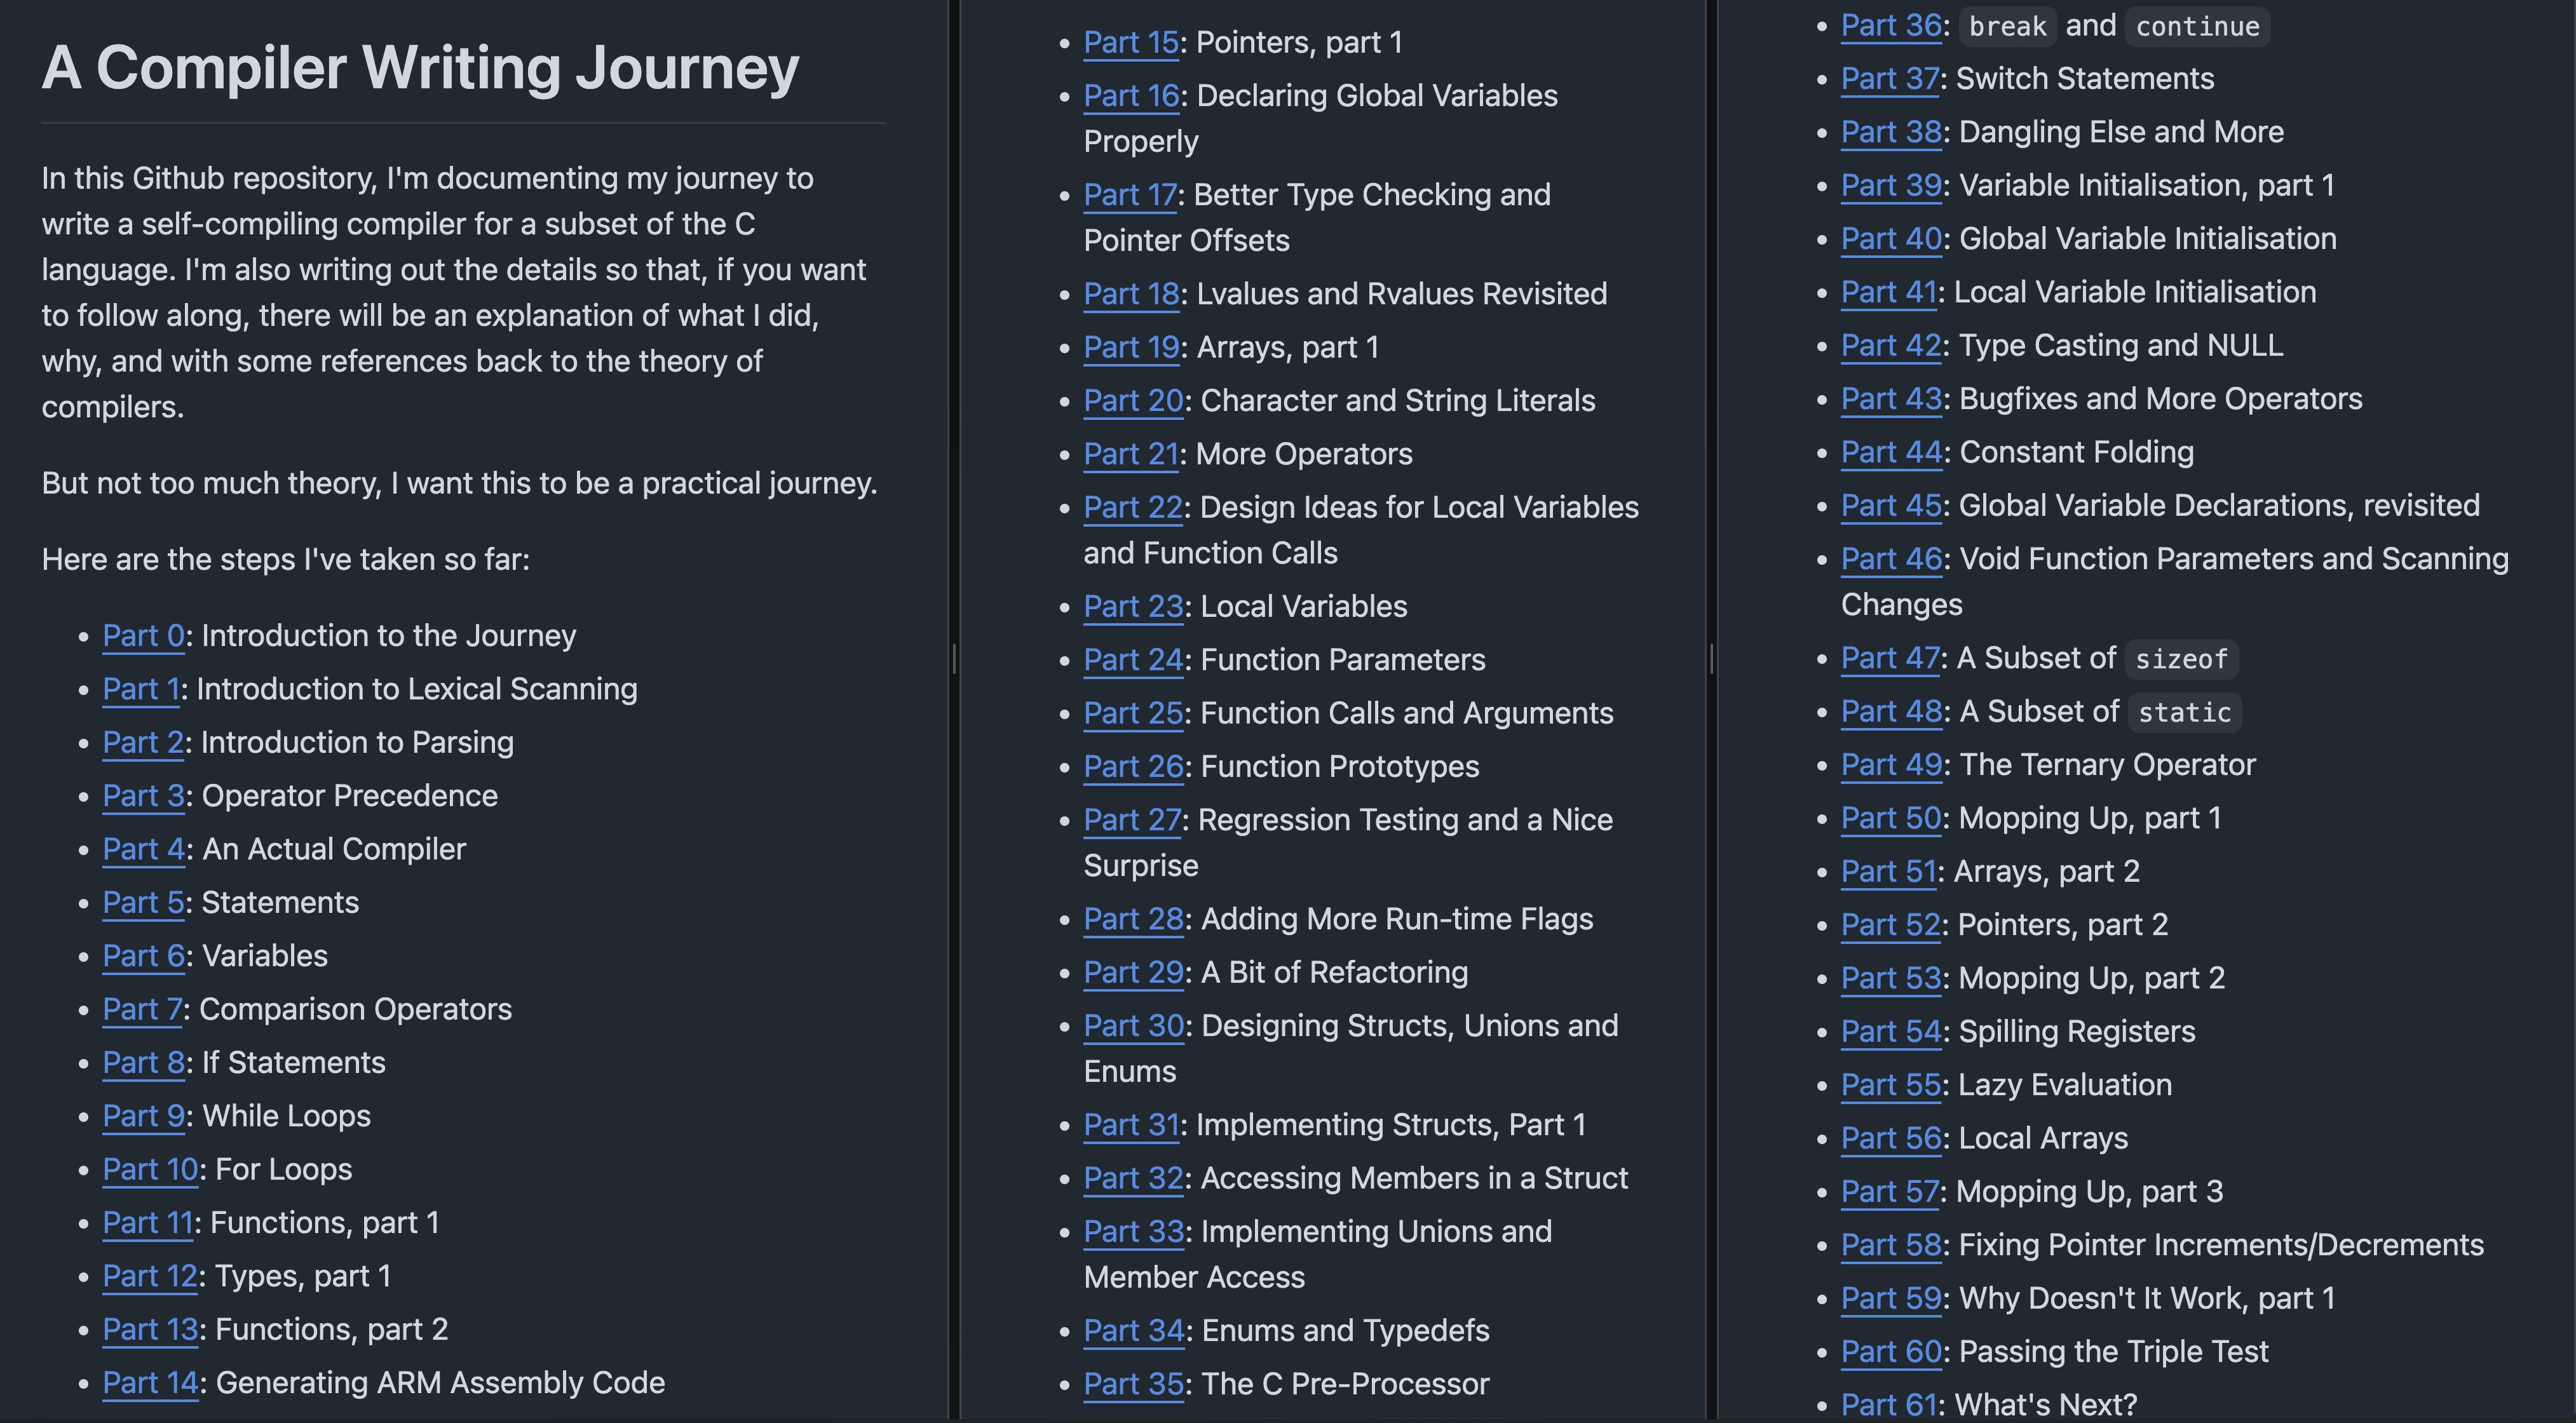The height and width of the screenshot is (1423, 2576).
Task: Visit Part 35 C Pre-Processor link
Action: point(1134,1384)
